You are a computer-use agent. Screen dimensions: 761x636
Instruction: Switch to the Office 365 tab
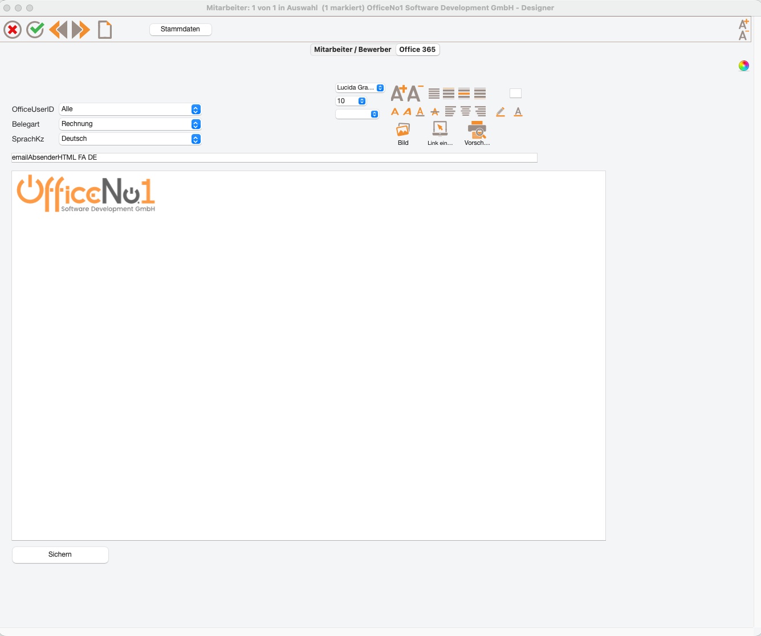point(417,50)
